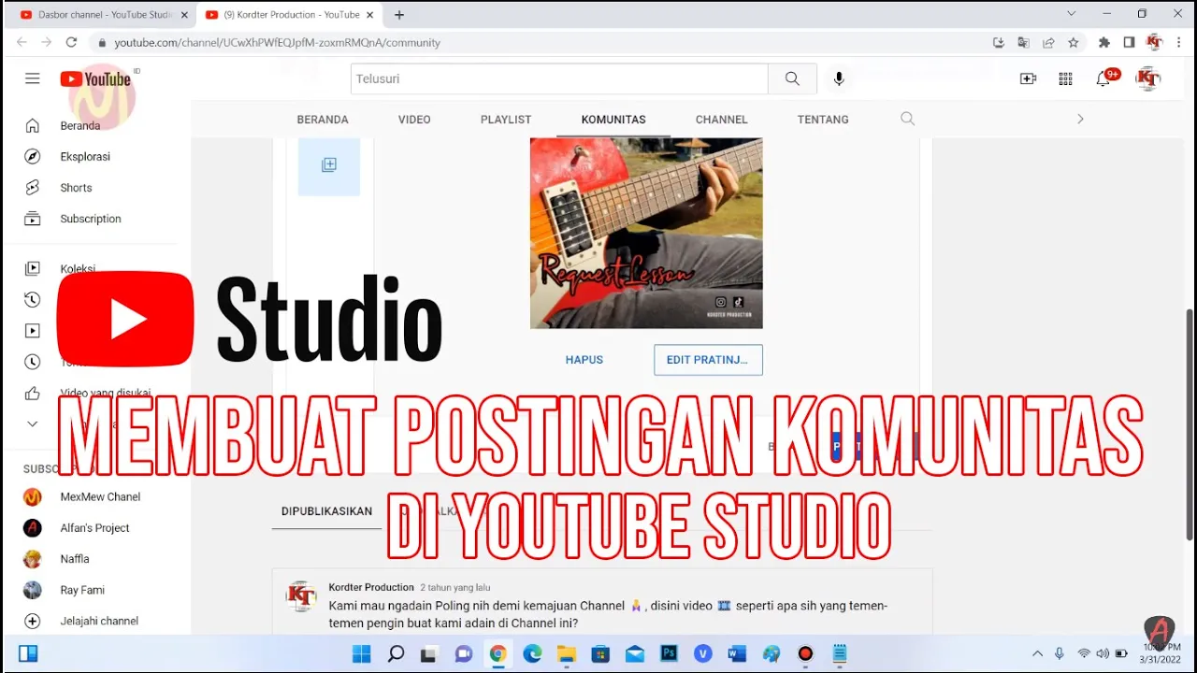
Task: Click the Chrome extensions puzzle icon
Action: click(x=1104, y=42)
